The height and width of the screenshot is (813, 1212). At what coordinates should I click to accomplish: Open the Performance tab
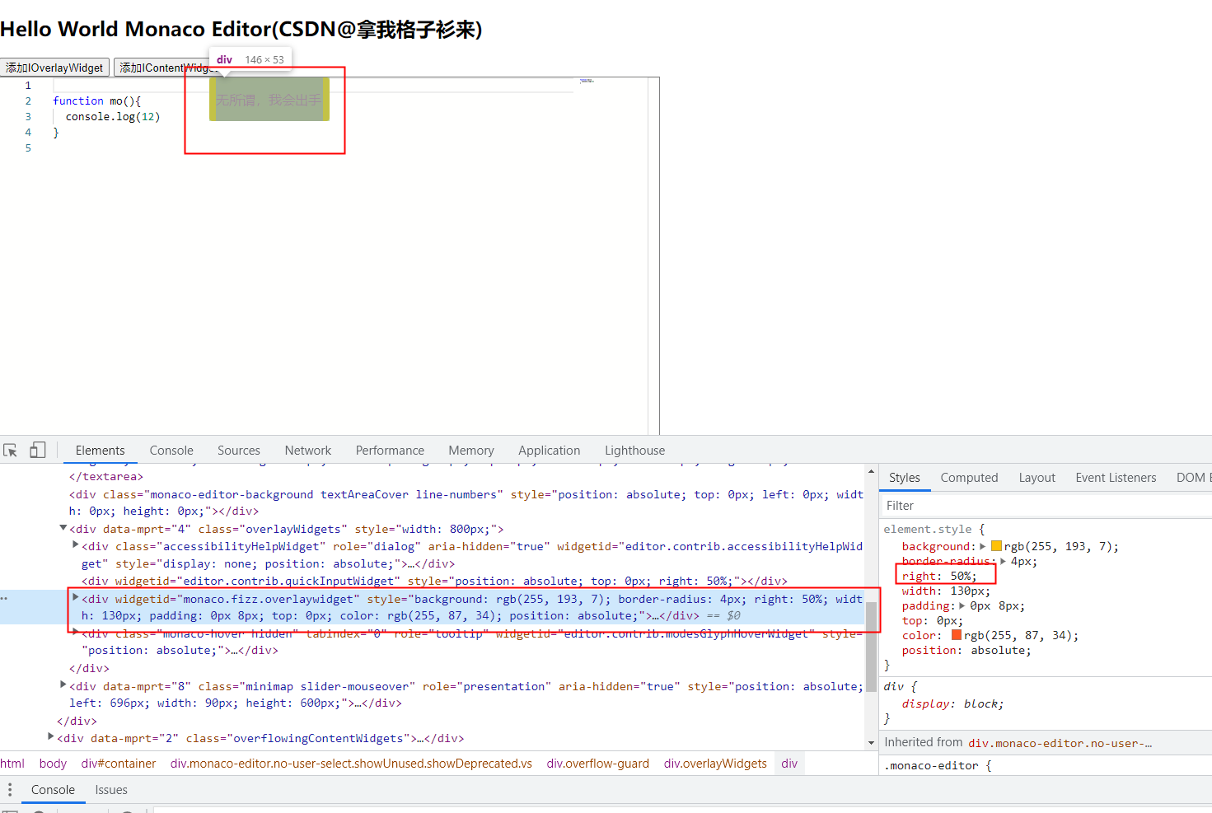pyautogui.click(x=390, y=451)
